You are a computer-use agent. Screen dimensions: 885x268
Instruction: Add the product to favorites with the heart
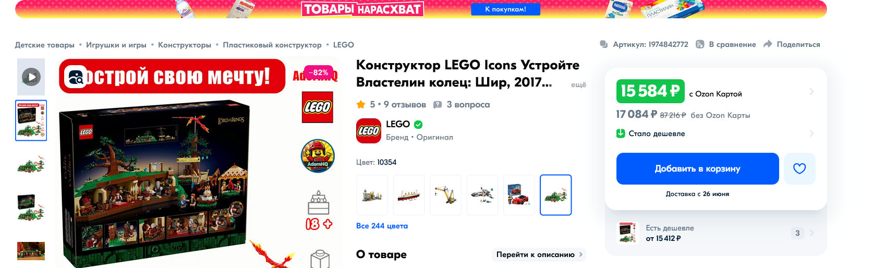coord(799,168)
